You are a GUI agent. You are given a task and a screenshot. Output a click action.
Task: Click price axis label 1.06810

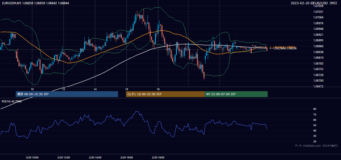point(318,58)
